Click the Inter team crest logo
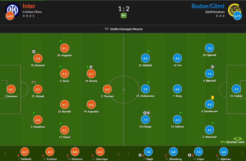 pos(13,10)
